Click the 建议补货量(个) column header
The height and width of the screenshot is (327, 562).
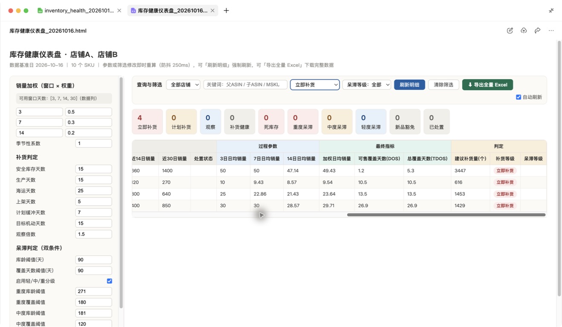[x=470, y=159]
